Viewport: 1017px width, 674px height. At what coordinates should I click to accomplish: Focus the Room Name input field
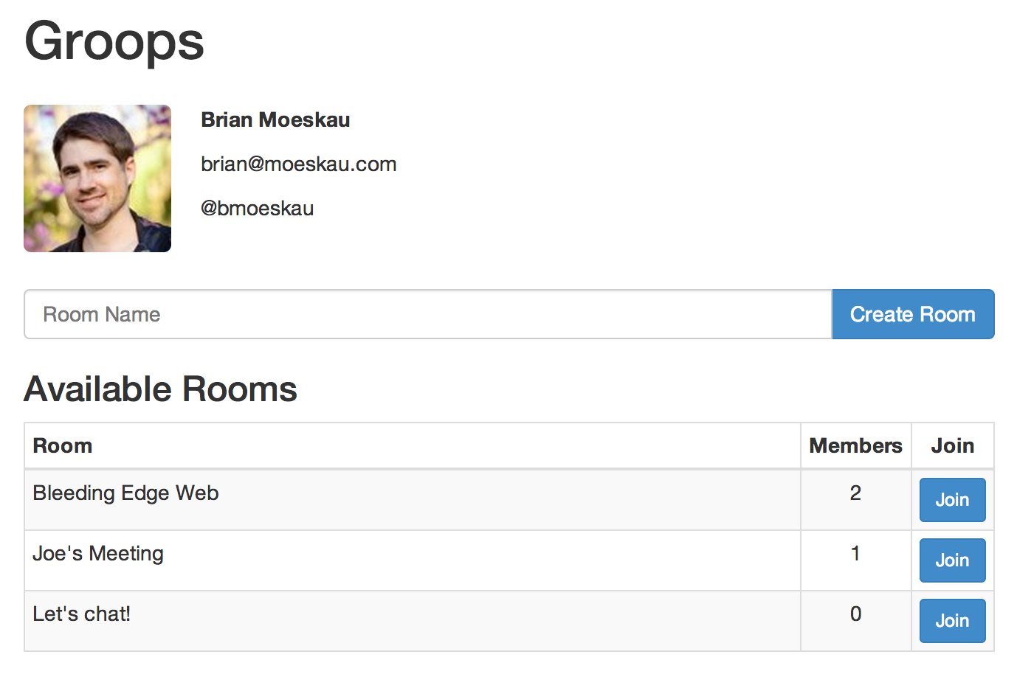click(x=428, y=314)
